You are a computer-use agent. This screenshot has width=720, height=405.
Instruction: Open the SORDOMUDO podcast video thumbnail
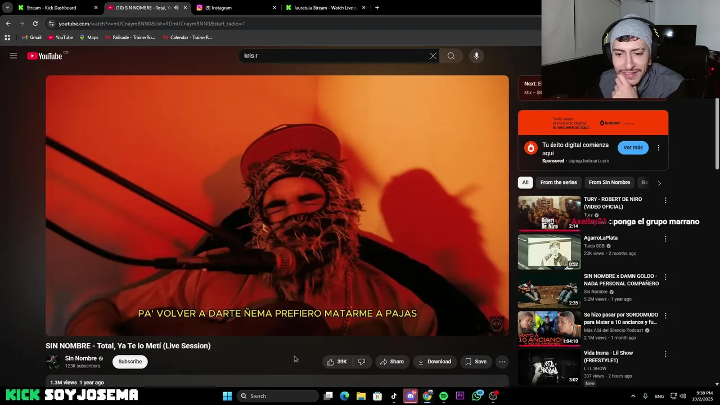click(549, 328)
